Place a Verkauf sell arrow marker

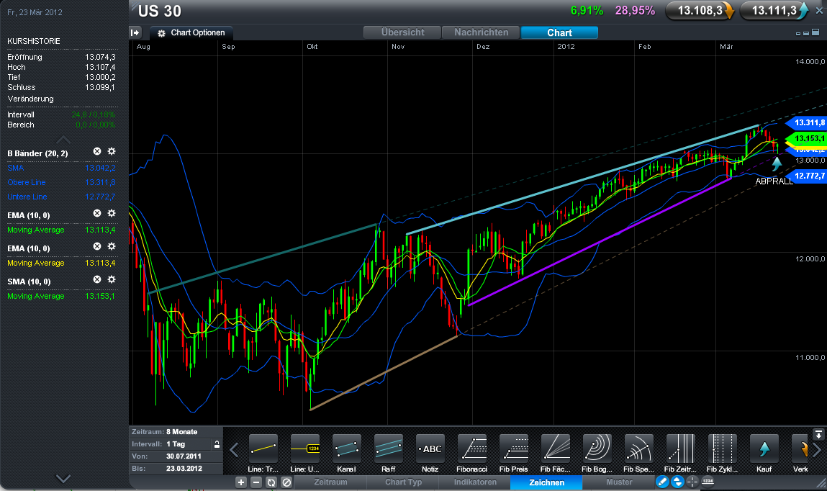click(800, 449)
